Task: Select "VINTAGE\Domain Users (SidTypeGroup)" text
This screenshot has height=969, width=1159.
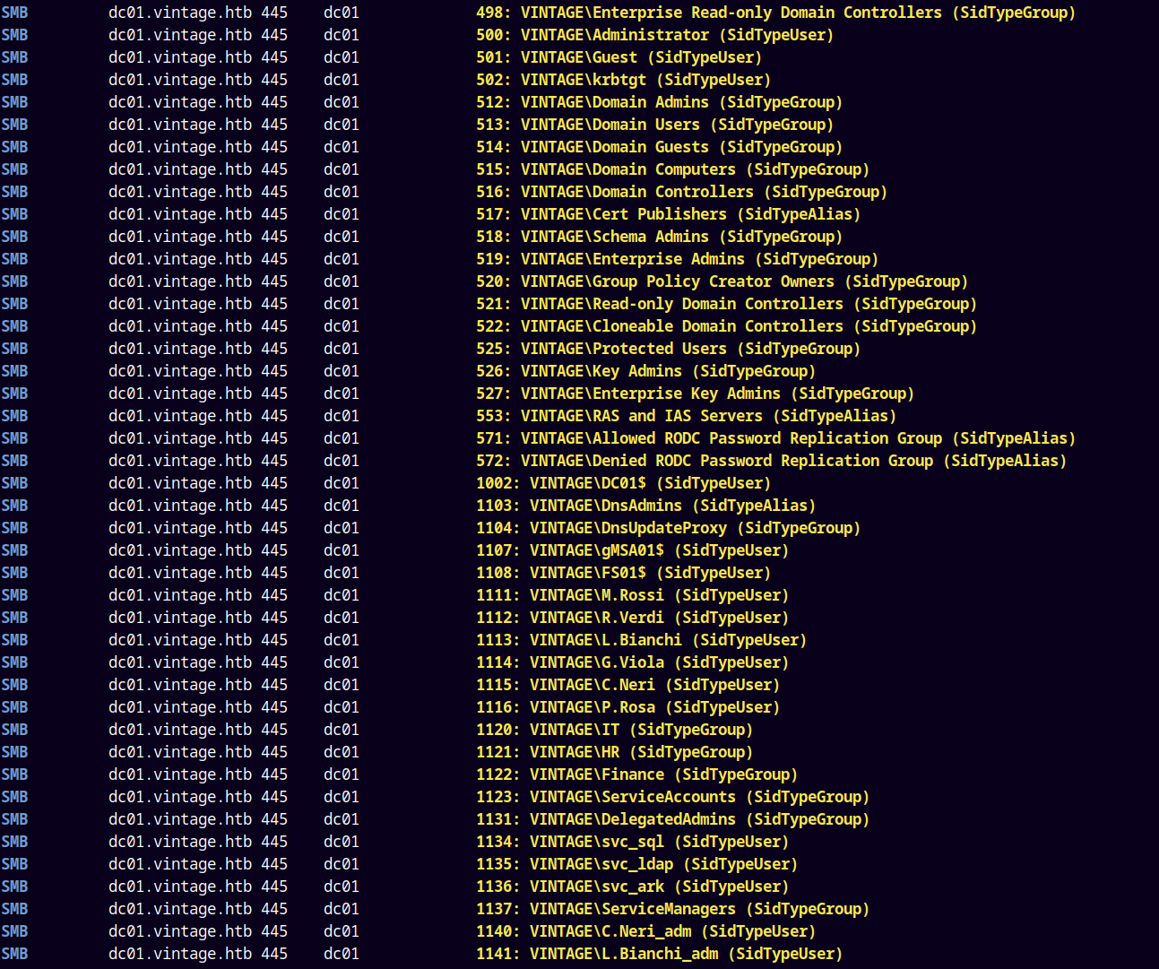Action: (678, 125)
